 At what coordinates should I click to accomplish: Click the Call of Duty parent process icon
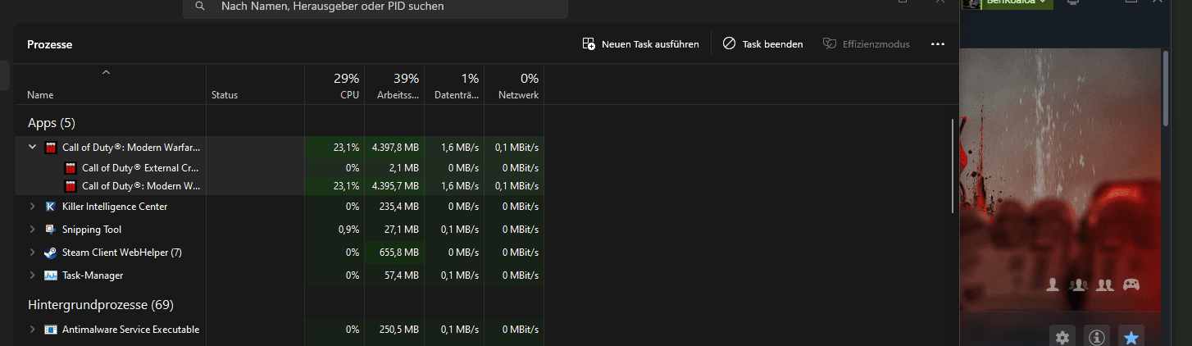(51, 148)
